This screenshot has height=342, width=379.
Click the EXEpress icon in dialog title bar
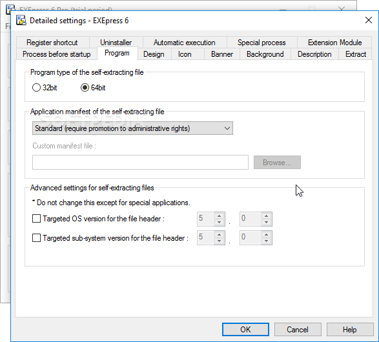point(21,20)
